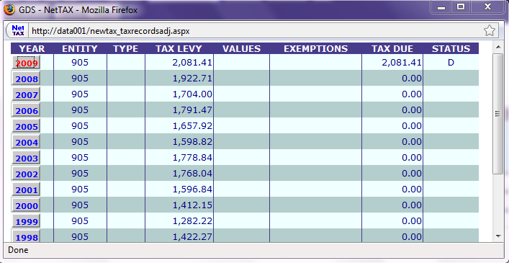
Task: Select the 2004 year button
Action: tap(26, 142)
